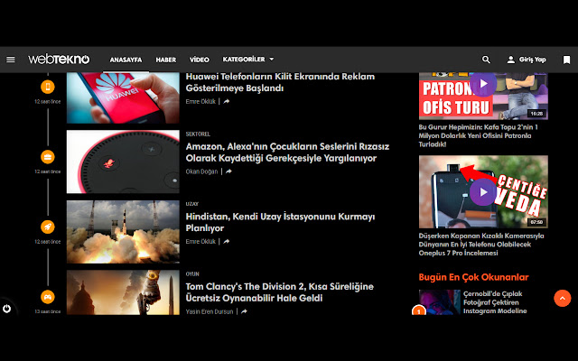Open the Haber menu item
Image resolution: width=578 pixels, height=361 pixels.
click(x=165, y=60)
